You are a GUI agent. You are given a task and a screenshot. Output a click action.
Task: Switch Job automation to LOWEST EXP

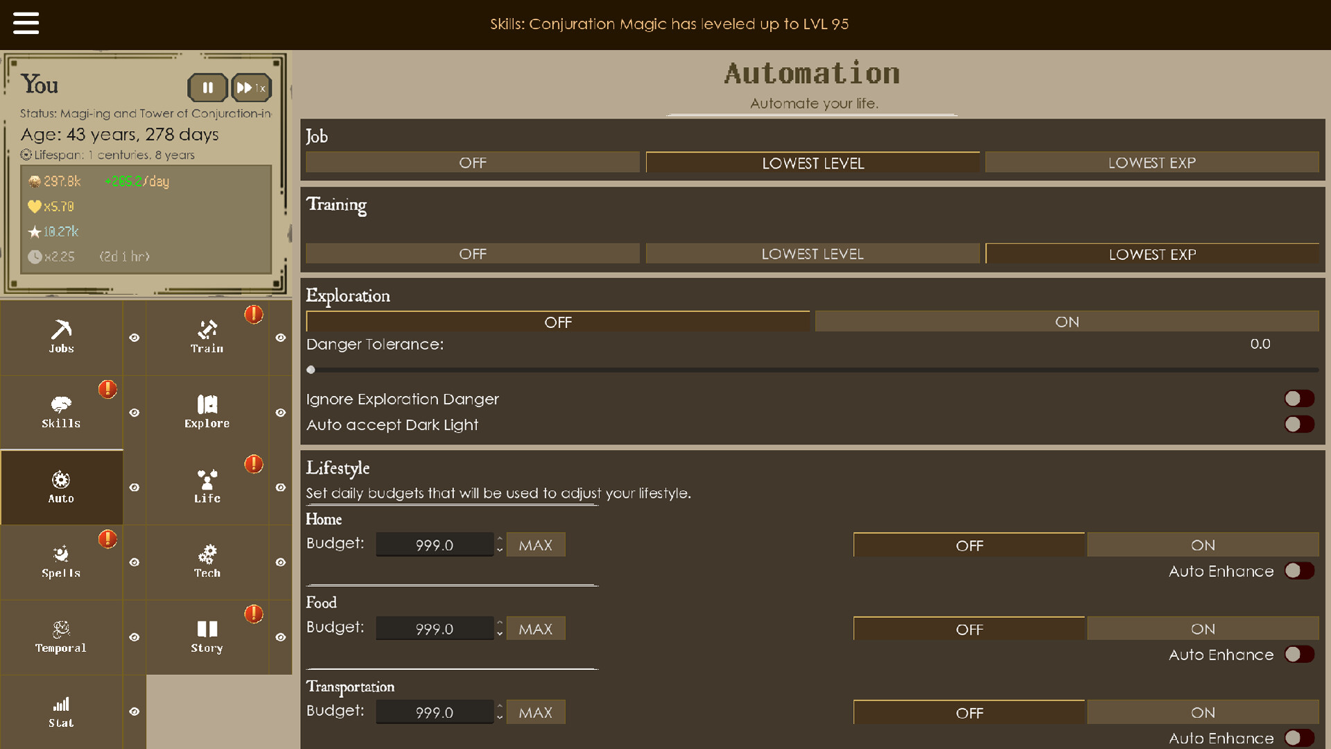(x=1152, y=162)
